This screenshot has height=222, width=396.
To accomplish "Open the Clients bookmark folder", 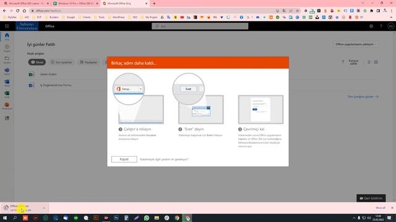I will pos(84,17).
